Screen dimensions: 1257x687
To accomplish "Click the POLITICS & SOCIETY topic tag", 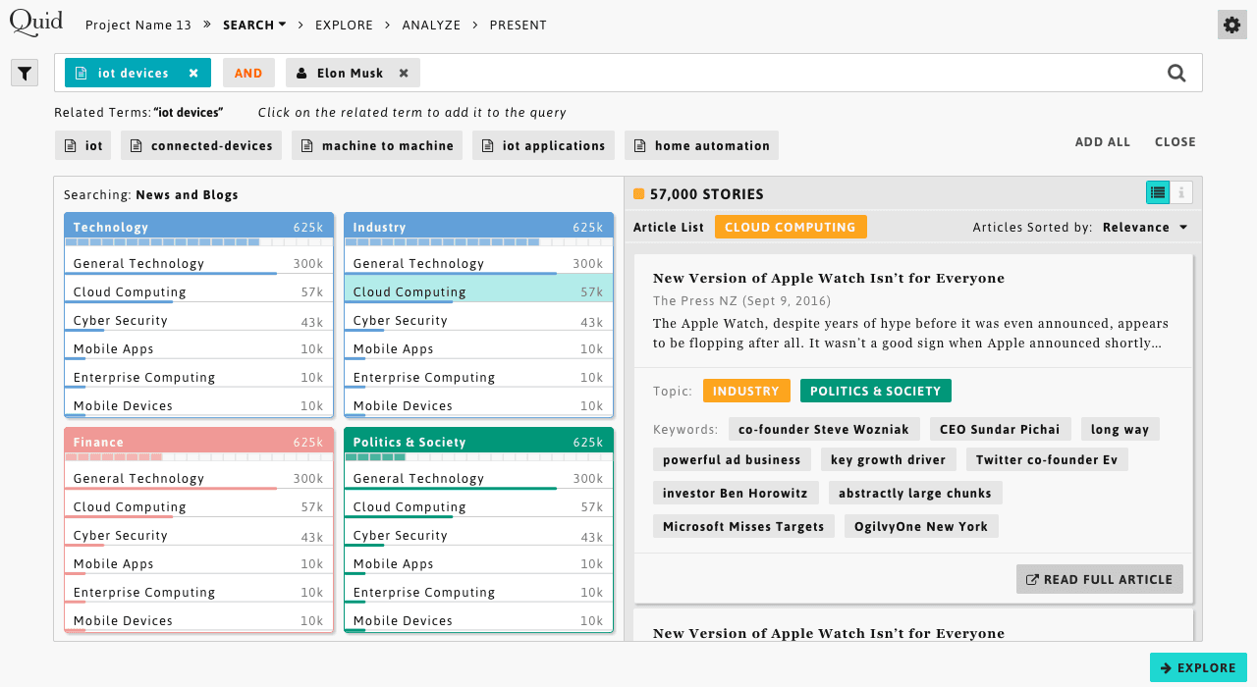I will pyautogui.click(x=876, y=391).
